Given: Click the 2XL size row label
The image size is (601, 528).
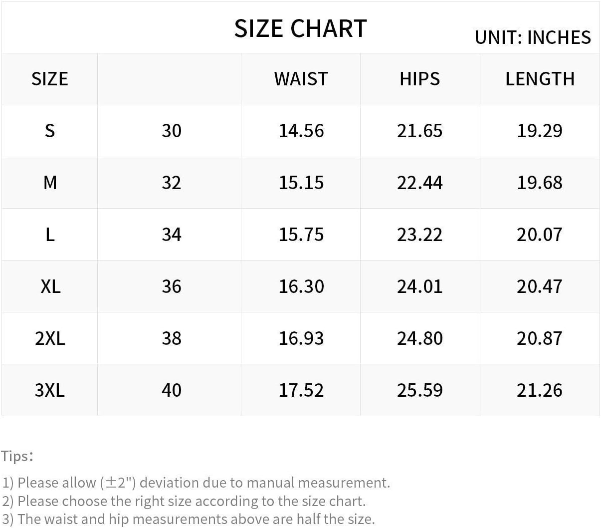Looking at the screenshot, I should [50, 338].
